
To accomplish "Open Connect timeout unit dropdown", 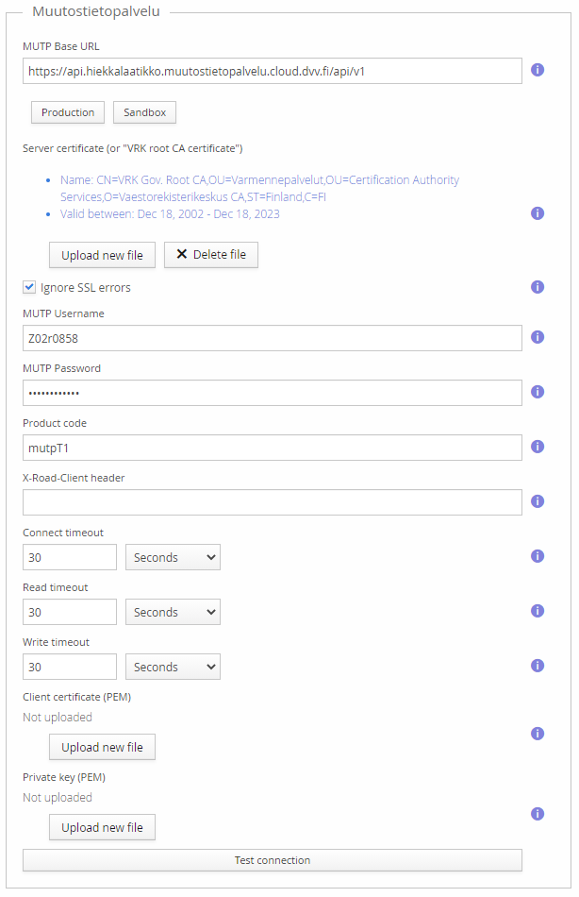I will pyautogui.click(x=173, y=557).
